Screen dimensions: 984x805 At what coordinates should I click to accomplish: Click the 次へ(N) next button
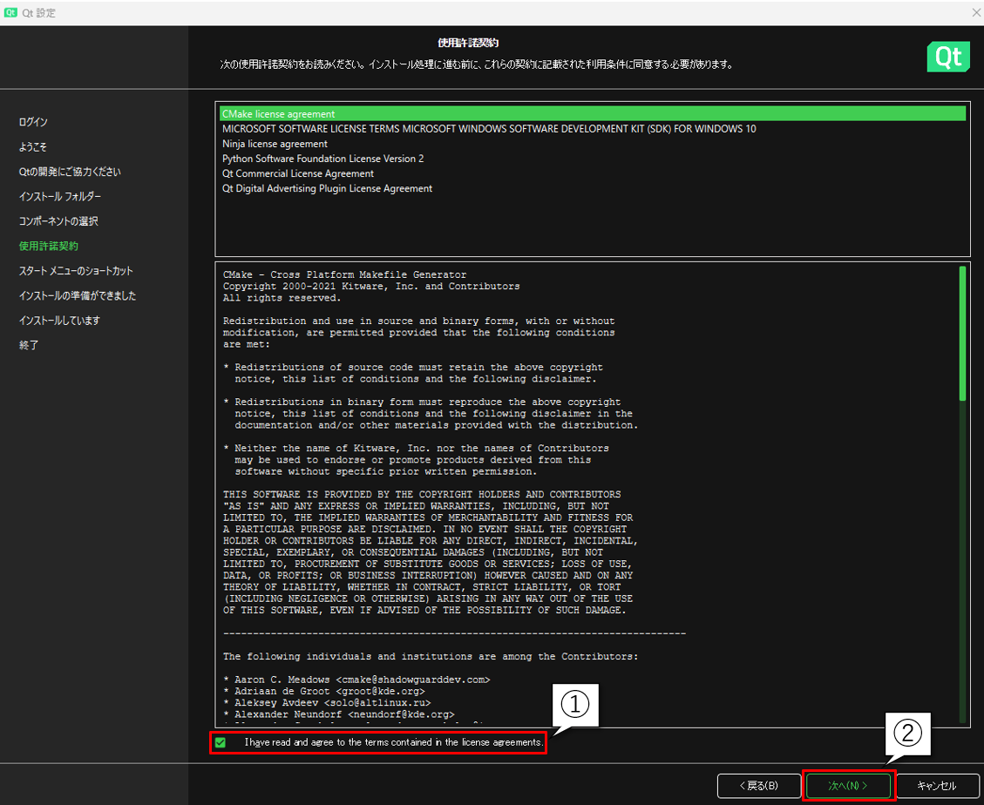pyautogui.click(x=848, y=785)
